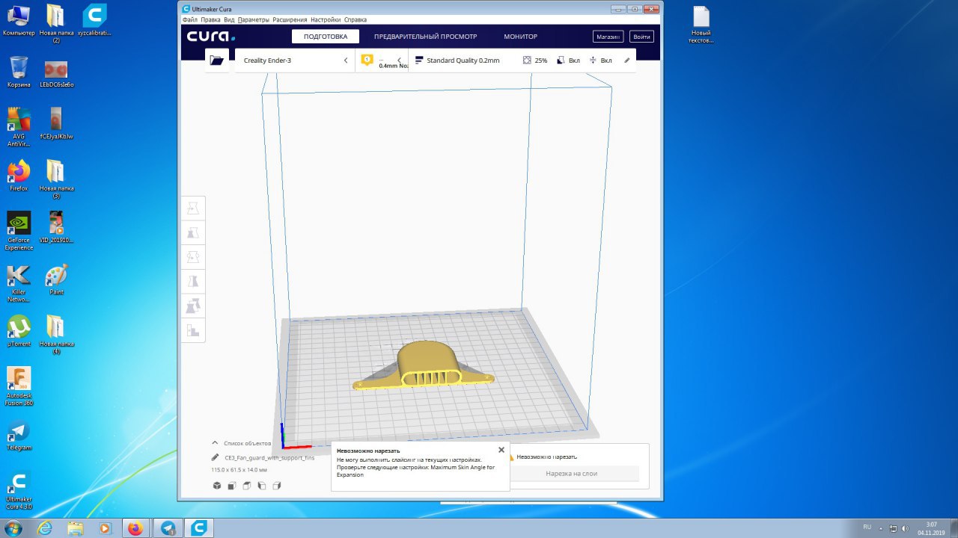Switch to 'ПОДГОТОВКА' stage tab
958x538 pixels.
point(326,37)
